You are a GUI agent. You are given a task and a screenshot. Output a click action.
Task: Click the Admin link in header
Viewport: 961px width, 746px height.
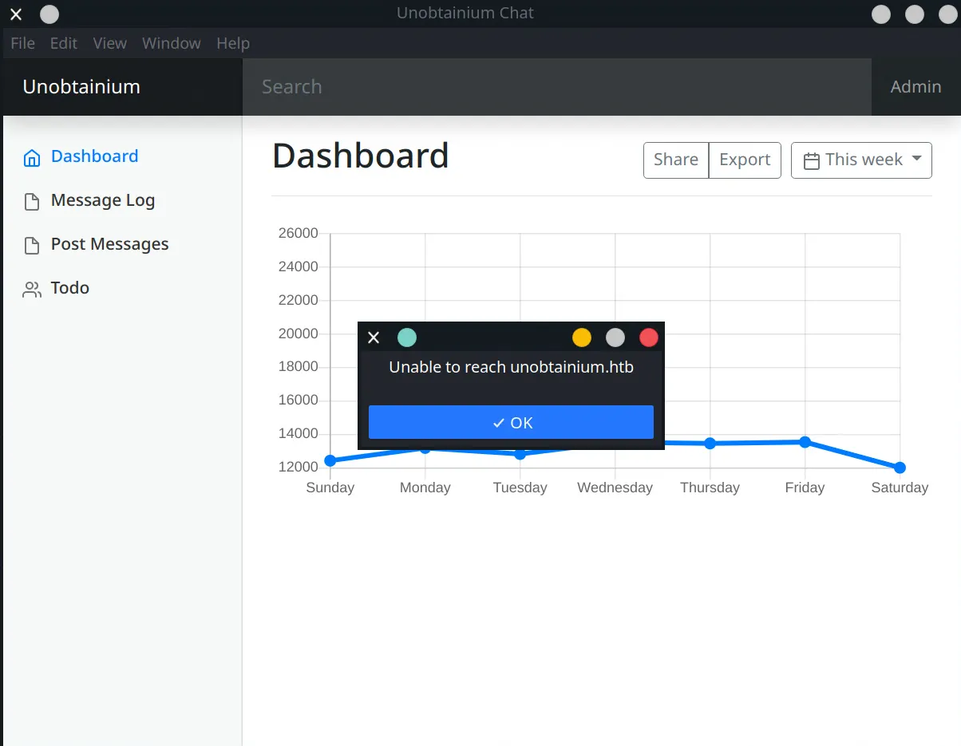click(x=916, y=87)
